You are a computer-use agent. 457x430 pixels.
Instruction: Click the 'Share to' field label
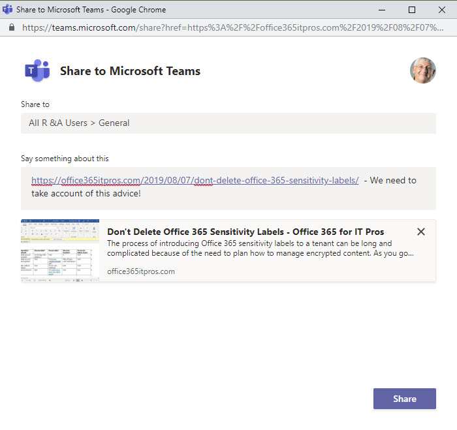(x=35, y=104)
